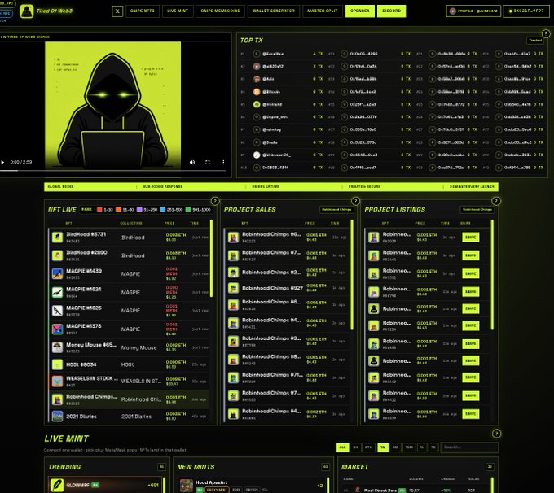The image size is (554, 493).
Task: Open the Snipe NFTs section
Action: (143, 11)
